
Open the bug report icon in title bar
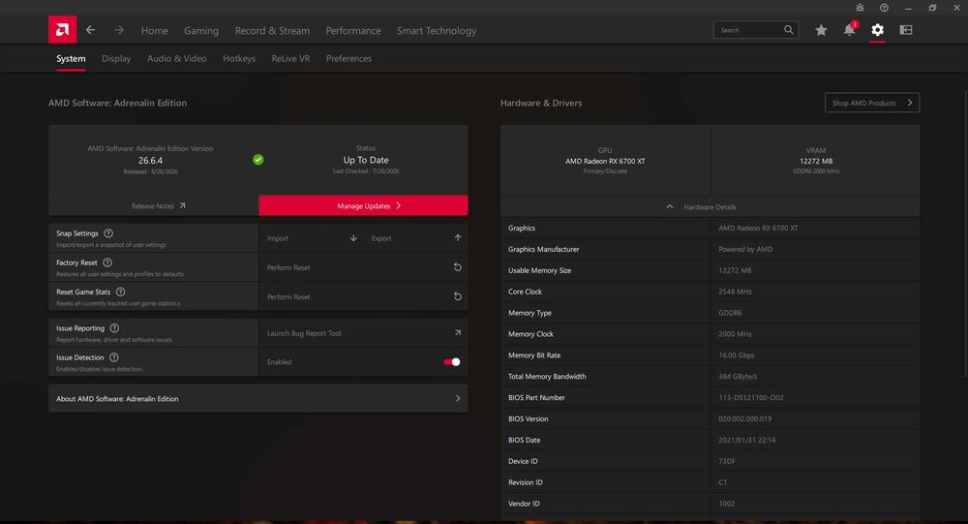pyautogui.click(x=860, y=8)
